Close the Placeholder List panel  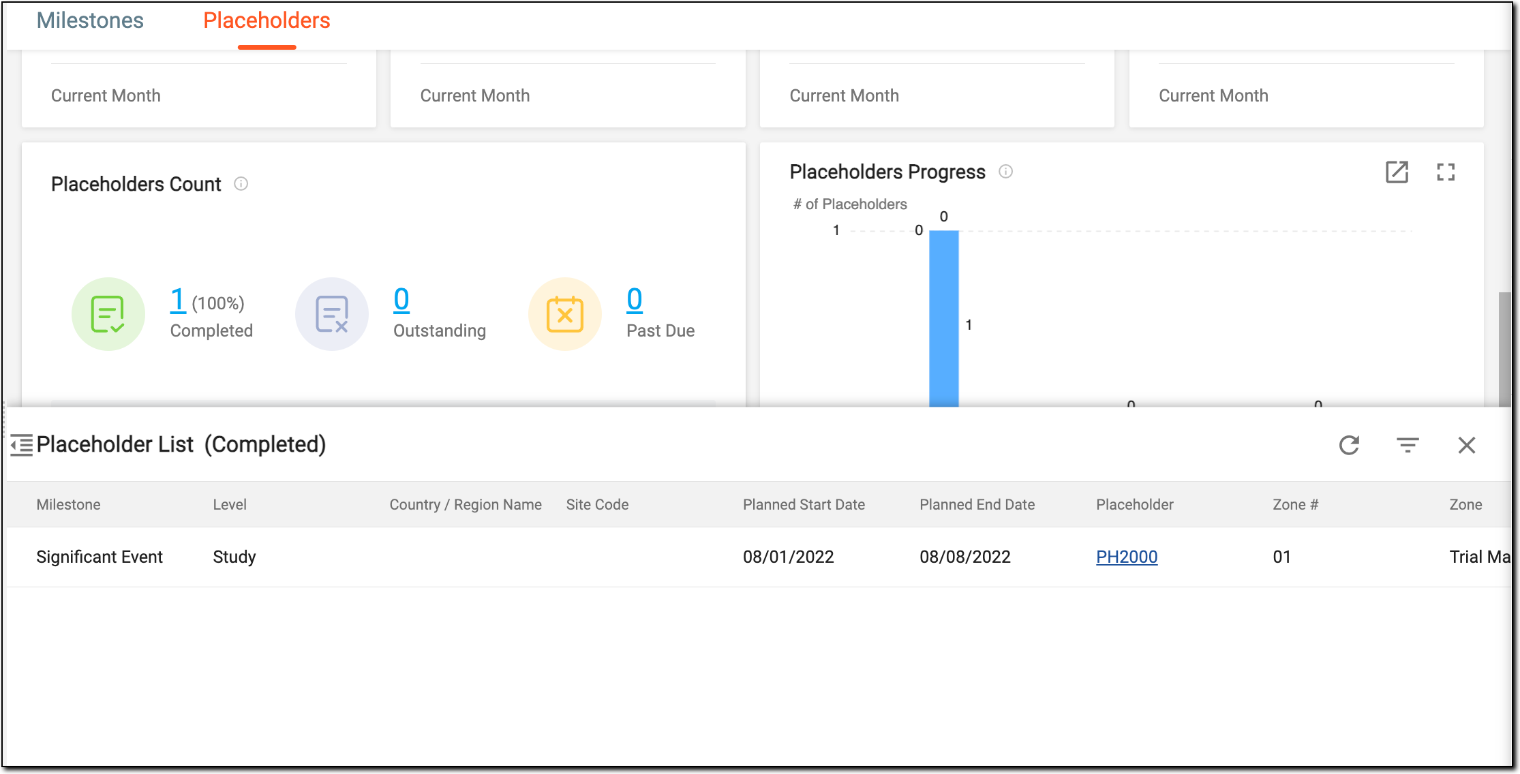click(x=1467, y=445)
